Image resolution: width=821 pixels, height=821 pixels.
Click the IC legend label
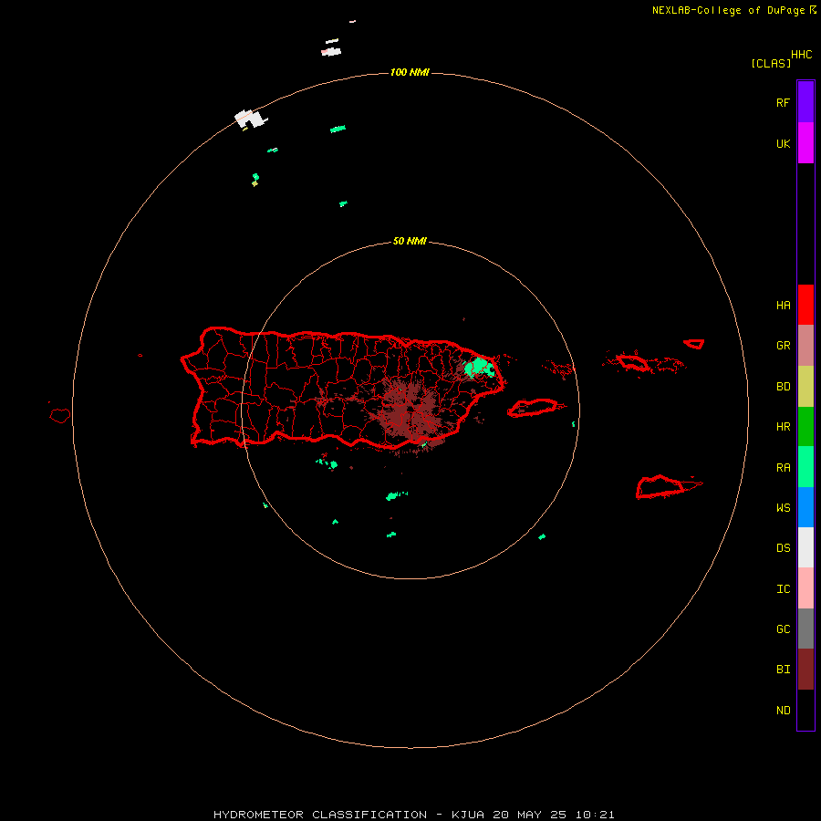tap(783, 589)
